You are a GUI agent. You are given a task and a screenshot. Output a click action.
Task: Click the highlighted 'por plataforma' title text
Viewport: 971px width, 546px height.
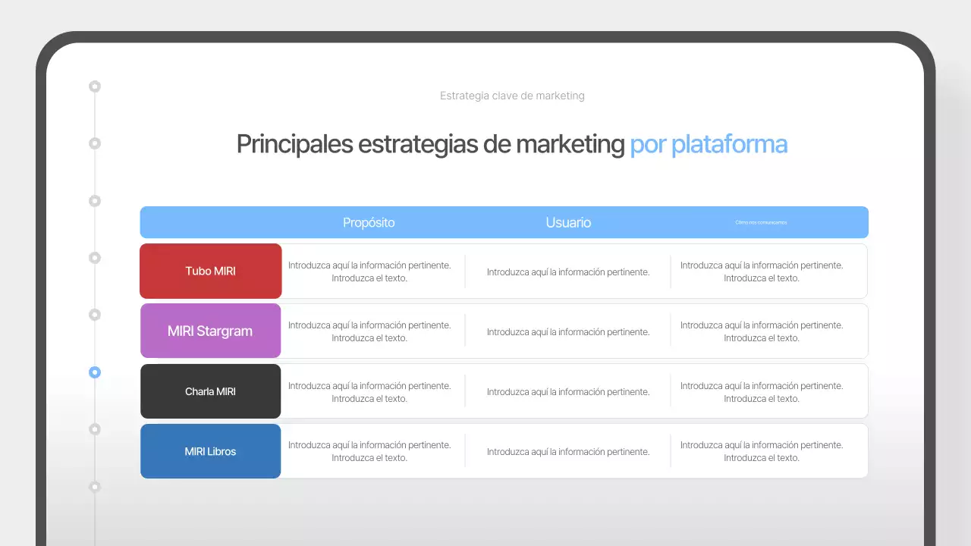(708, 144)
